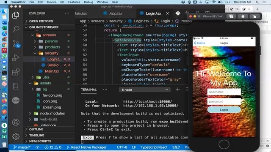This screenshot has width=271, height=152.
Task: Expand the utils folder
Action: point(46,77)
